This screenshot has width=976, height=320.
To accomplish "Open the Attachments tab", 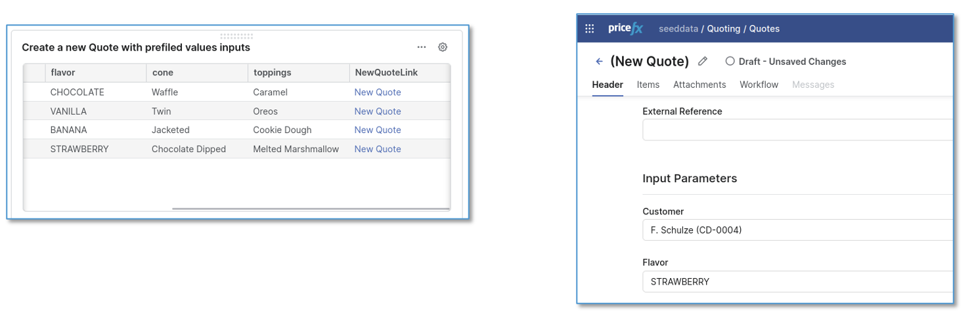I will pyautogui.click(x=699, y=85).
